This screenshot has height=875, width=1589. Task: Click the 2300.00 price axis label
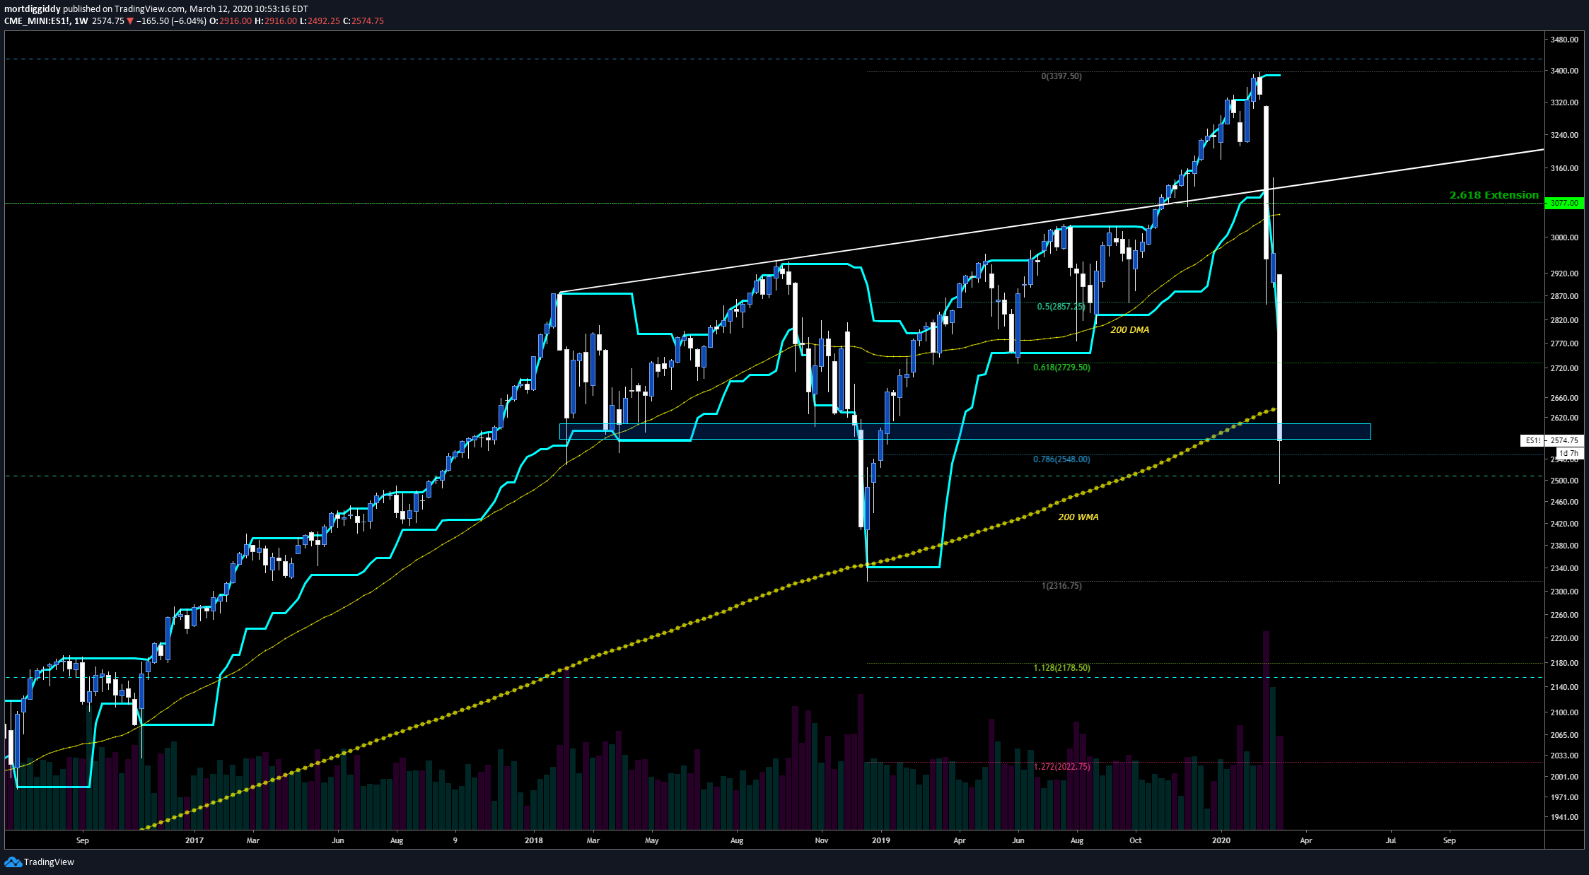coord(1564,592)
